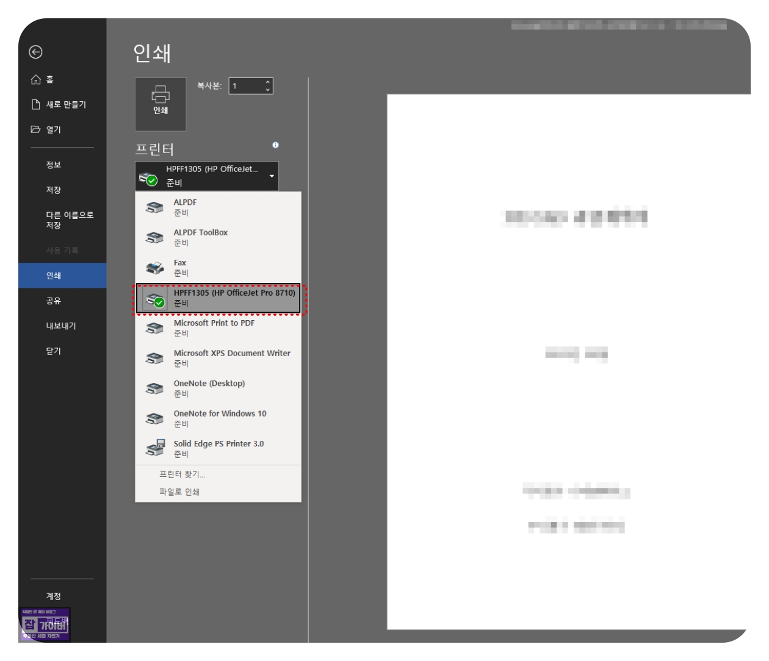Click the printer properties info icon

coord(275,145)
